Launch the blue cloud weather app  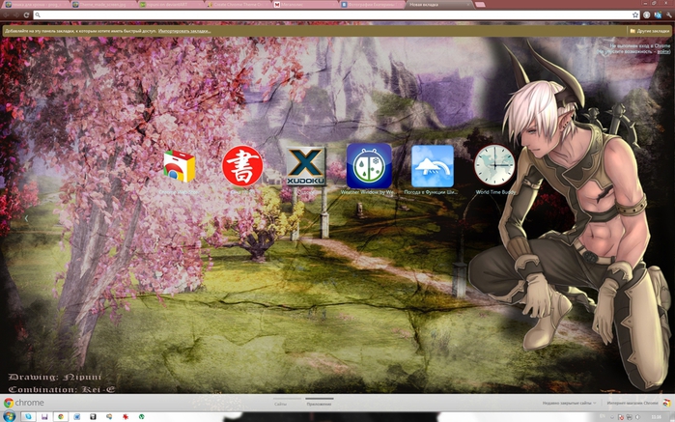point(433,166)
